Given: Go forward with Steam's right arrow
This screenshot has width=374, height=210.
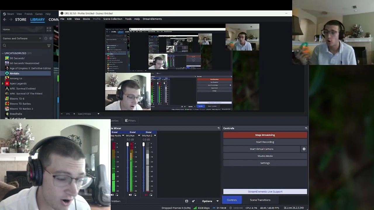Looking at the screenshot, I should (x=11, y=20).
